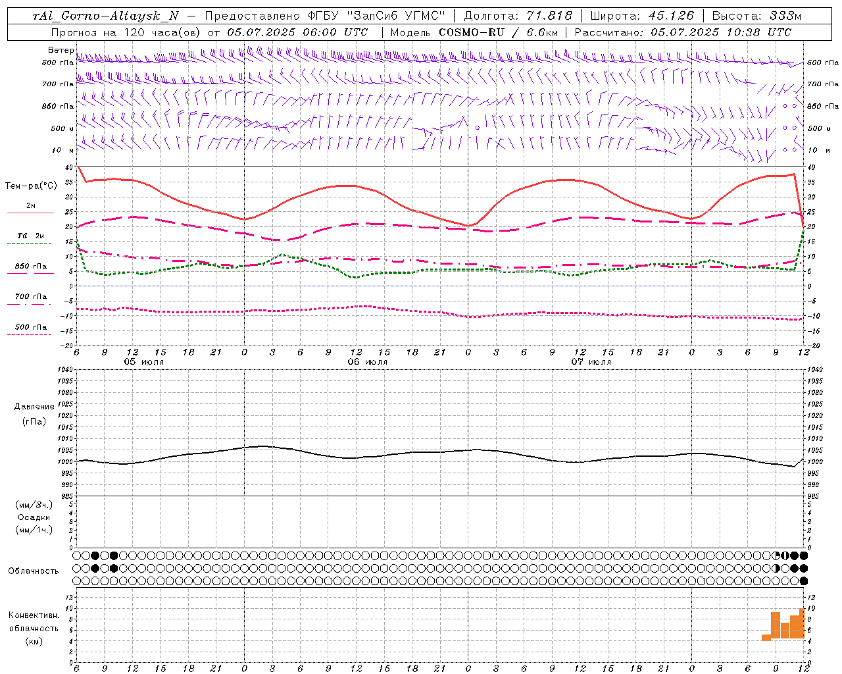842x674 pixels.
Task: Click the (мм/3ч.) precipitation unit label
Action: click(x=34, y=505)
